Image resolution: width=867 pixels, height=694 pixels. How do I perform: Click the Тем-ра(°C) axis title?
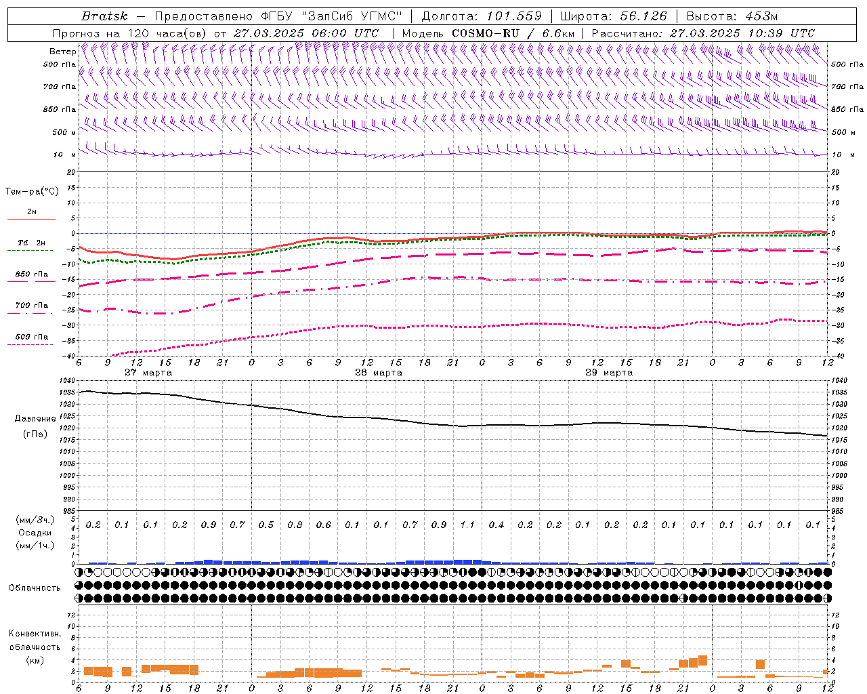pyautogui.click(x=32, y=192)
